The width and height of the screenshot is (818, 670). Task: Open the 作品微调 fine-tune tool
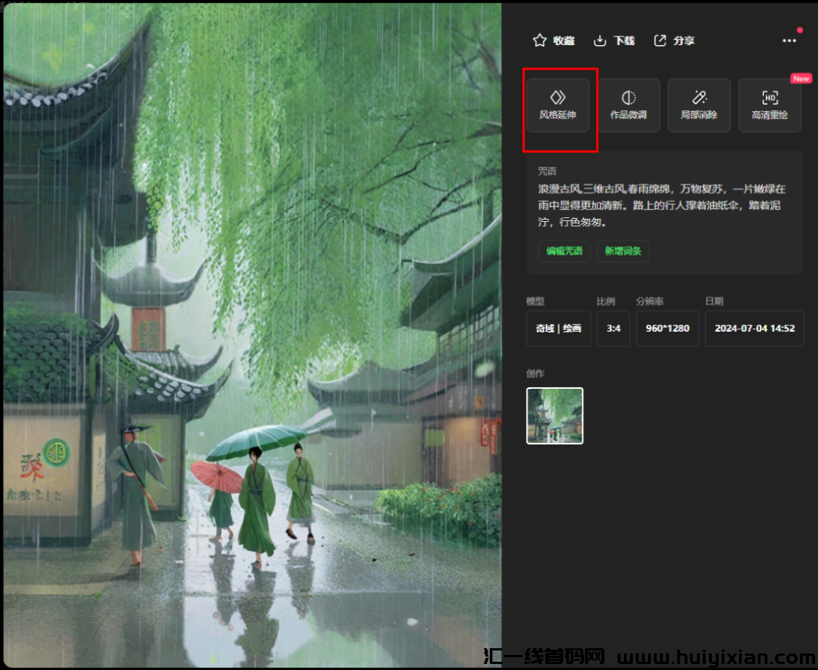click(x=628, y=105)
